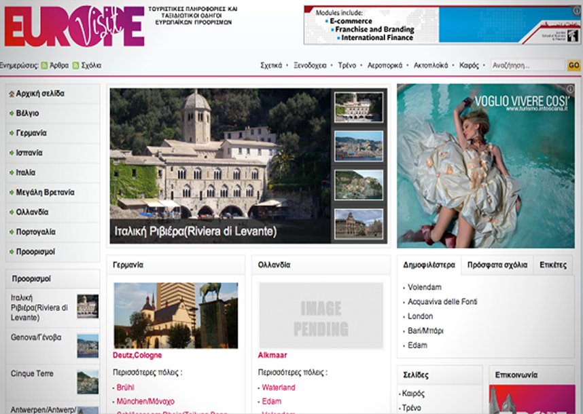
Task: Open Ξενοδοχεια in the top navigation
Action: (310, 66)
